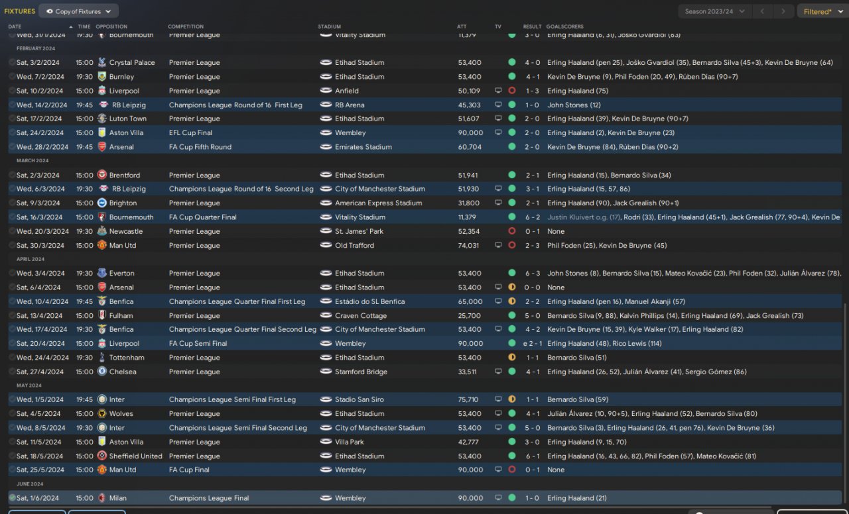Click the Aston Villa crest for EFL Cup Final
Viewport: 849px width, 514px height.
101,133
